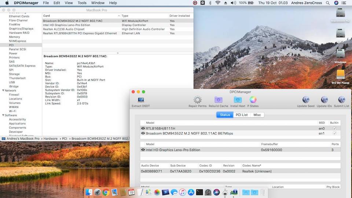
Task: Click Card column sort arrow
Action: click(119, 16)
